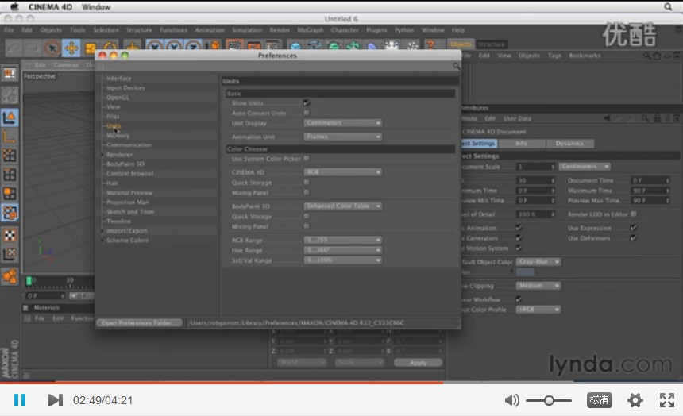Open BodyPaint 3D Enhanced Color Table dropdown
The image size is (683, 416).
[343, 206]
